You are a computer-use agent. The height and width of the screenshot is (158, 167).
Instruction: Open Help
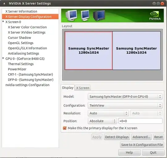[129, 152]
